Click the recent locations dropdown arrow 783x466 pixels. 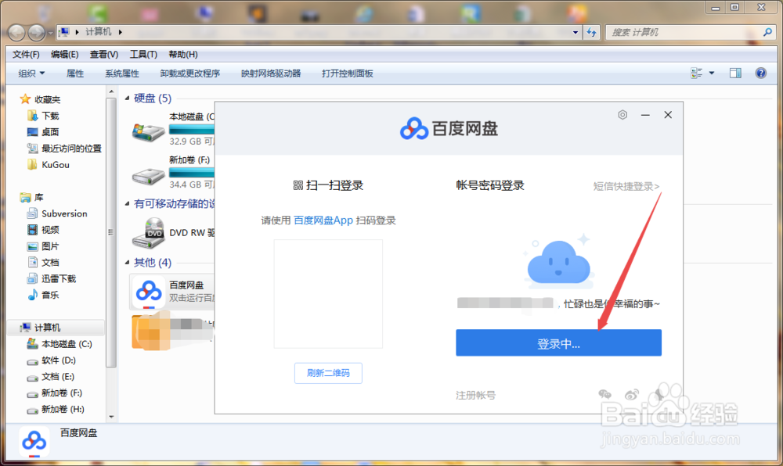pos(50,34)
